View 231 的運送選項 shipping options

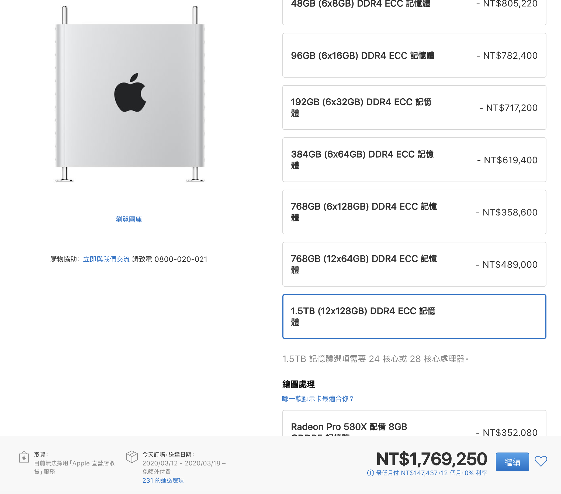(x=163, y=480)
